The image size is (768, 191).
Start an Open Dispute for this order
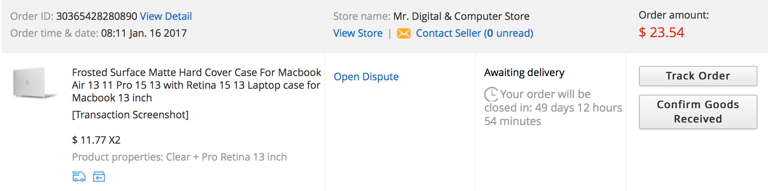[366, 76]
